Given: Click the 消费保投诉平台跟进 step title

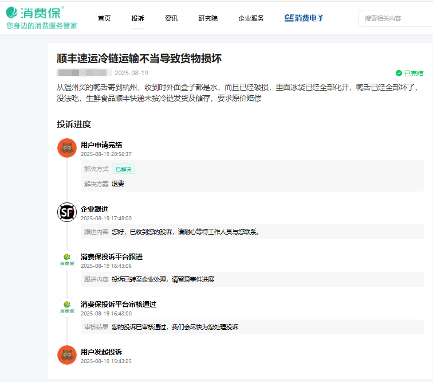Looking at the screenshot, I should (112, 257).
